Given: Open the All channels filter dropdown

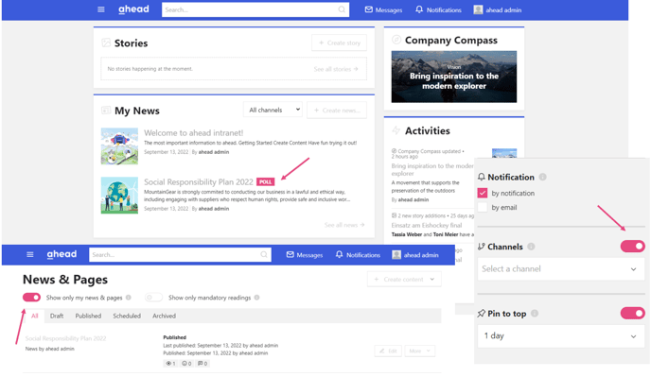Looking at the screenshot, I should pyautogui.click(x=273, y=110).
